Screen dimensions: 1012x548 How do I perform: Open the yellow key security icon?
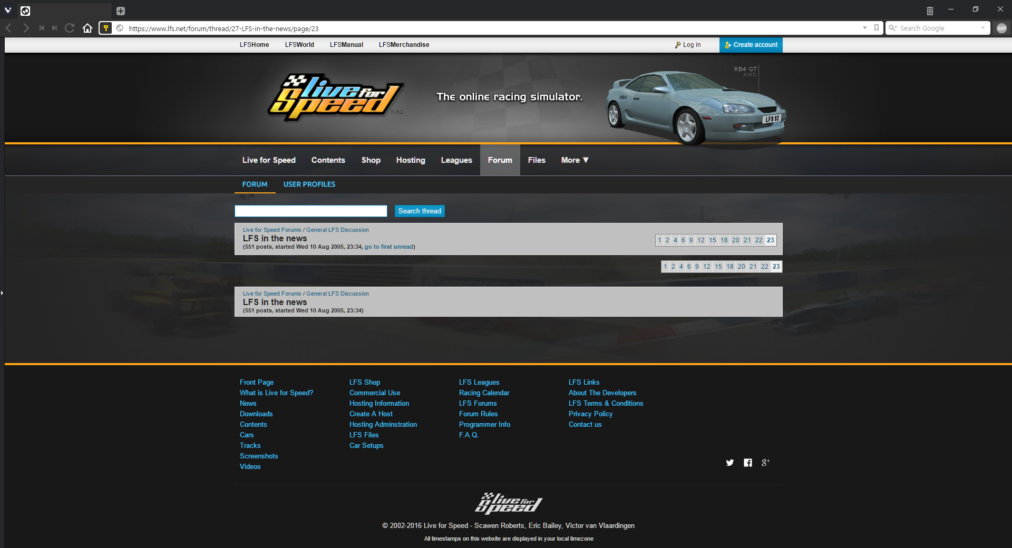click(105, 28)
